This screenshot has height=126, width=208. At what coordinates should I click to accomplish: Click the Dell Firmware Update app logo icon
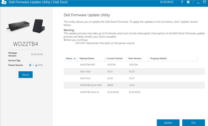pyautogui.click(x=4, y=2)
